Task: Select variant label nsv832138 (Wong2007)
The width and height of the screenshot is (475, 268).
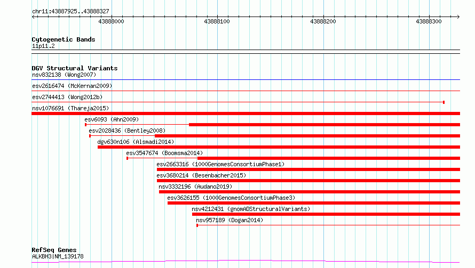Action: click(64, 75)
